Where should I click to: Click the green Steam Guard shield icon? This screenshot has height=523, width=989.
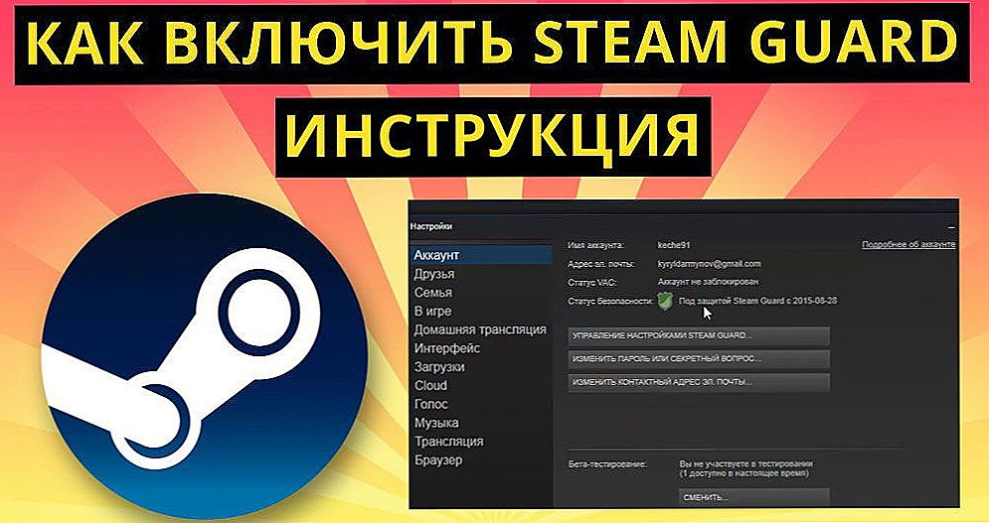tap(665, 301)
